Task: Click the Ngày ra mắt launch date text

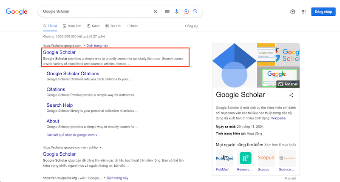Action: pyautogui.click(x=240, y=127)
